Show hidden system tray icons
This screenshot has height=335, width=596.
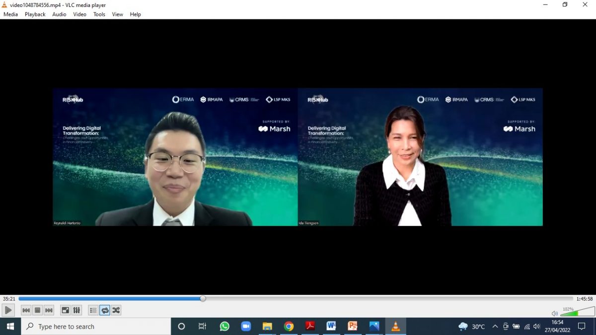[495, 327]
